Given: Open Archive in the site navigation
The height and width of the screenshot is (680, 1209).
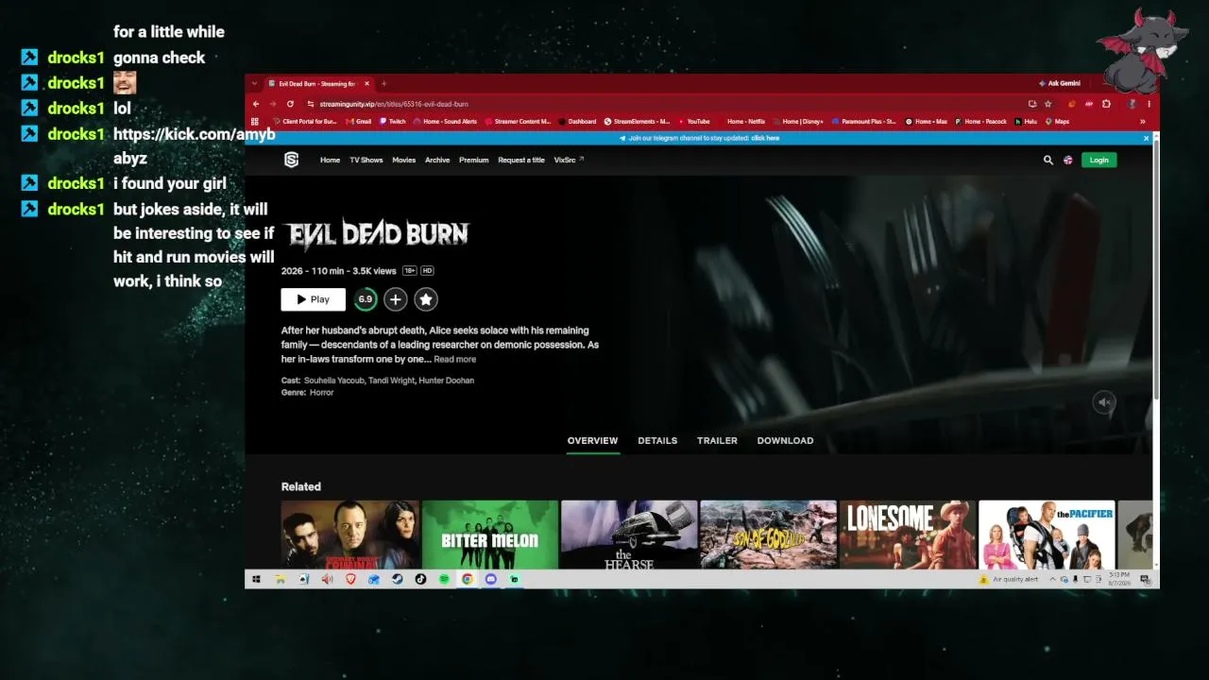Looking at the screenshot, I should click(437, 160).
